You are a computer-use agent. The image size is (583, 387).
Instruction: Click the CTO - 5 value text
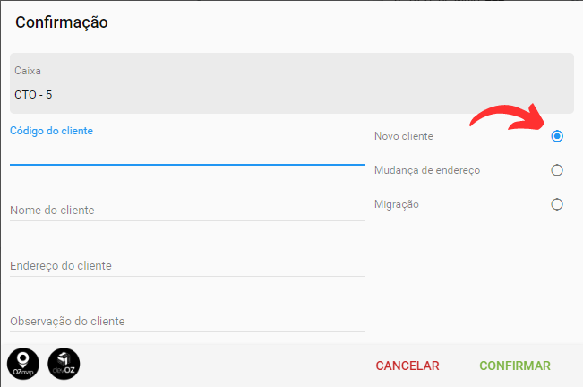pyautogui.click(x=33, y=95)
